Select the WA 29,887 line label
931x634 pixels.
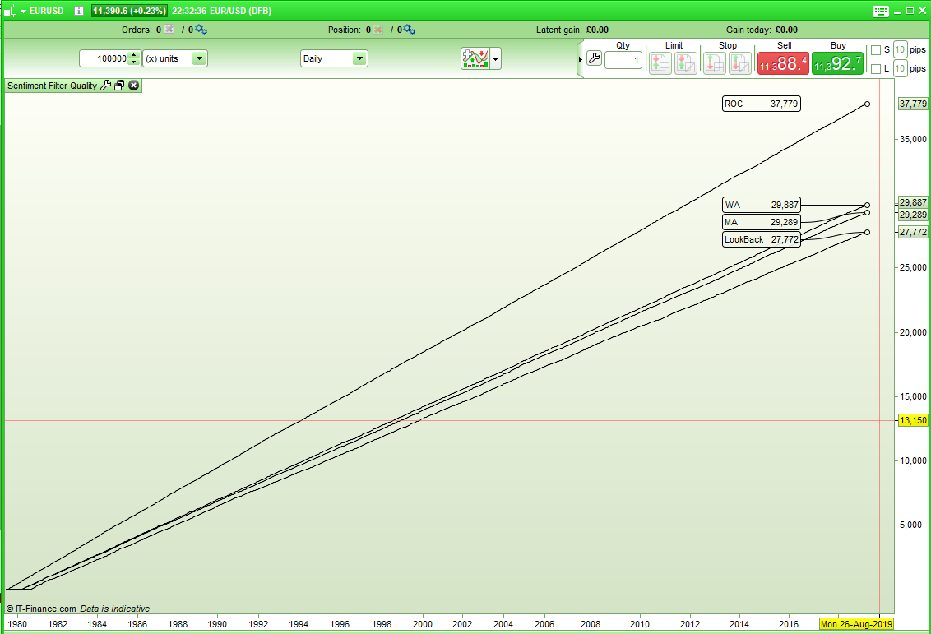point(762,205)
